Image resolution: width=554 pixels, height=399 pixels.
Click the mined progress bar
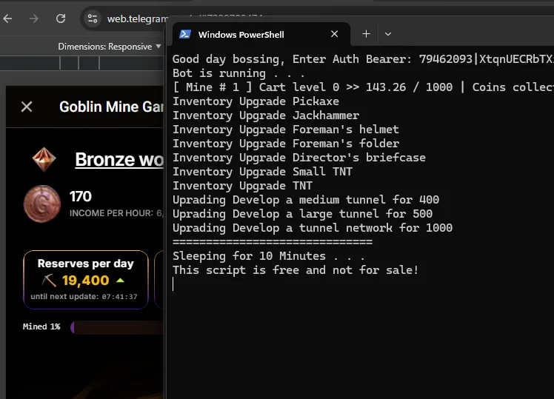click(117, 327)
